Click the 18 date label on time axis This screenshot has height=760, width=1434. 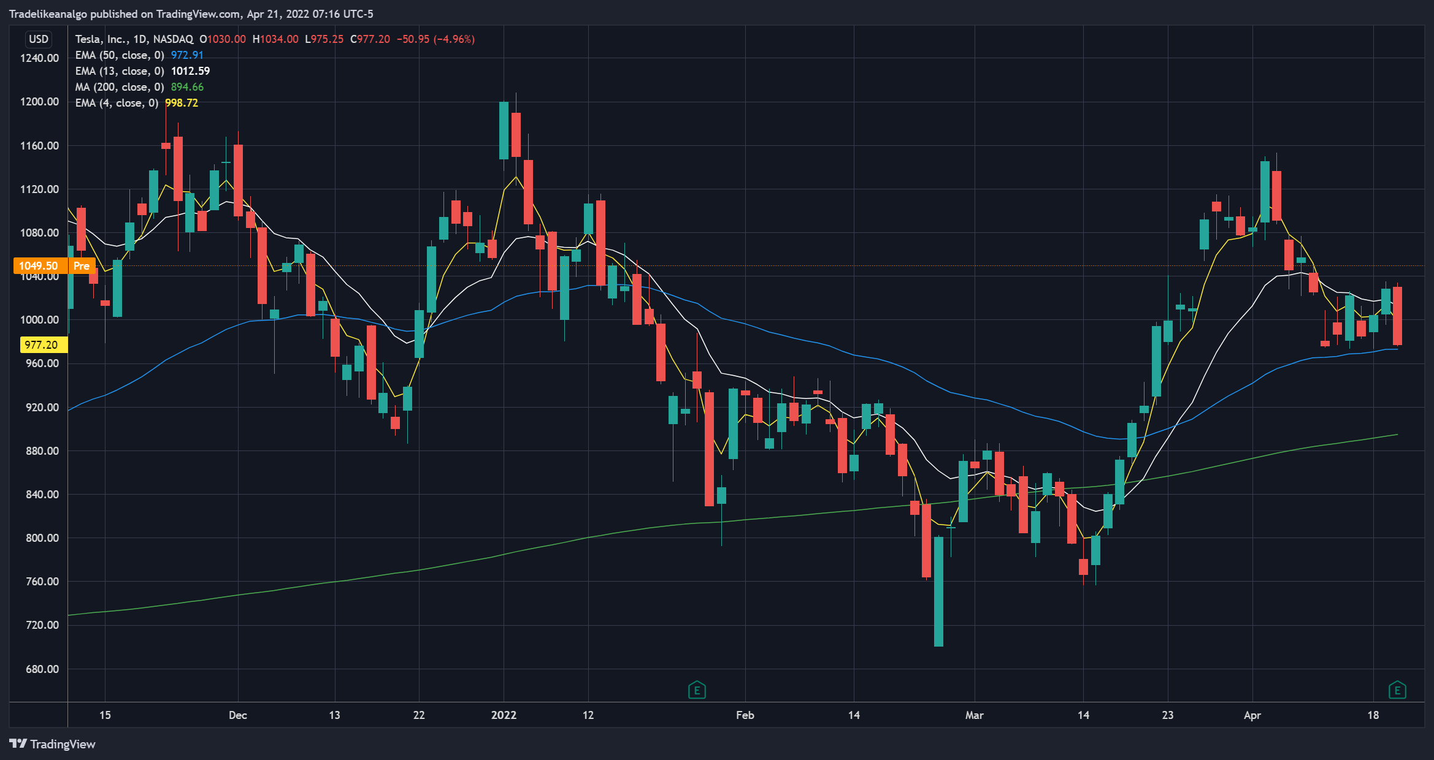point(1373,715)
